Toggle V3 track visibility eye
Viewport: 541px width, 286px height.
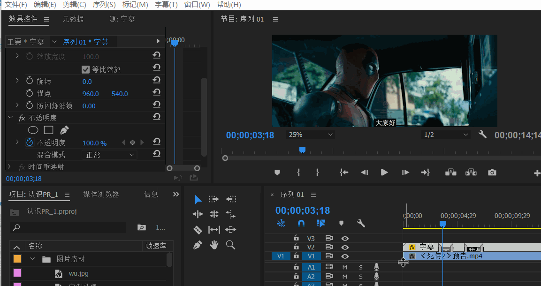pyautogui.click(x=345, y=239)
